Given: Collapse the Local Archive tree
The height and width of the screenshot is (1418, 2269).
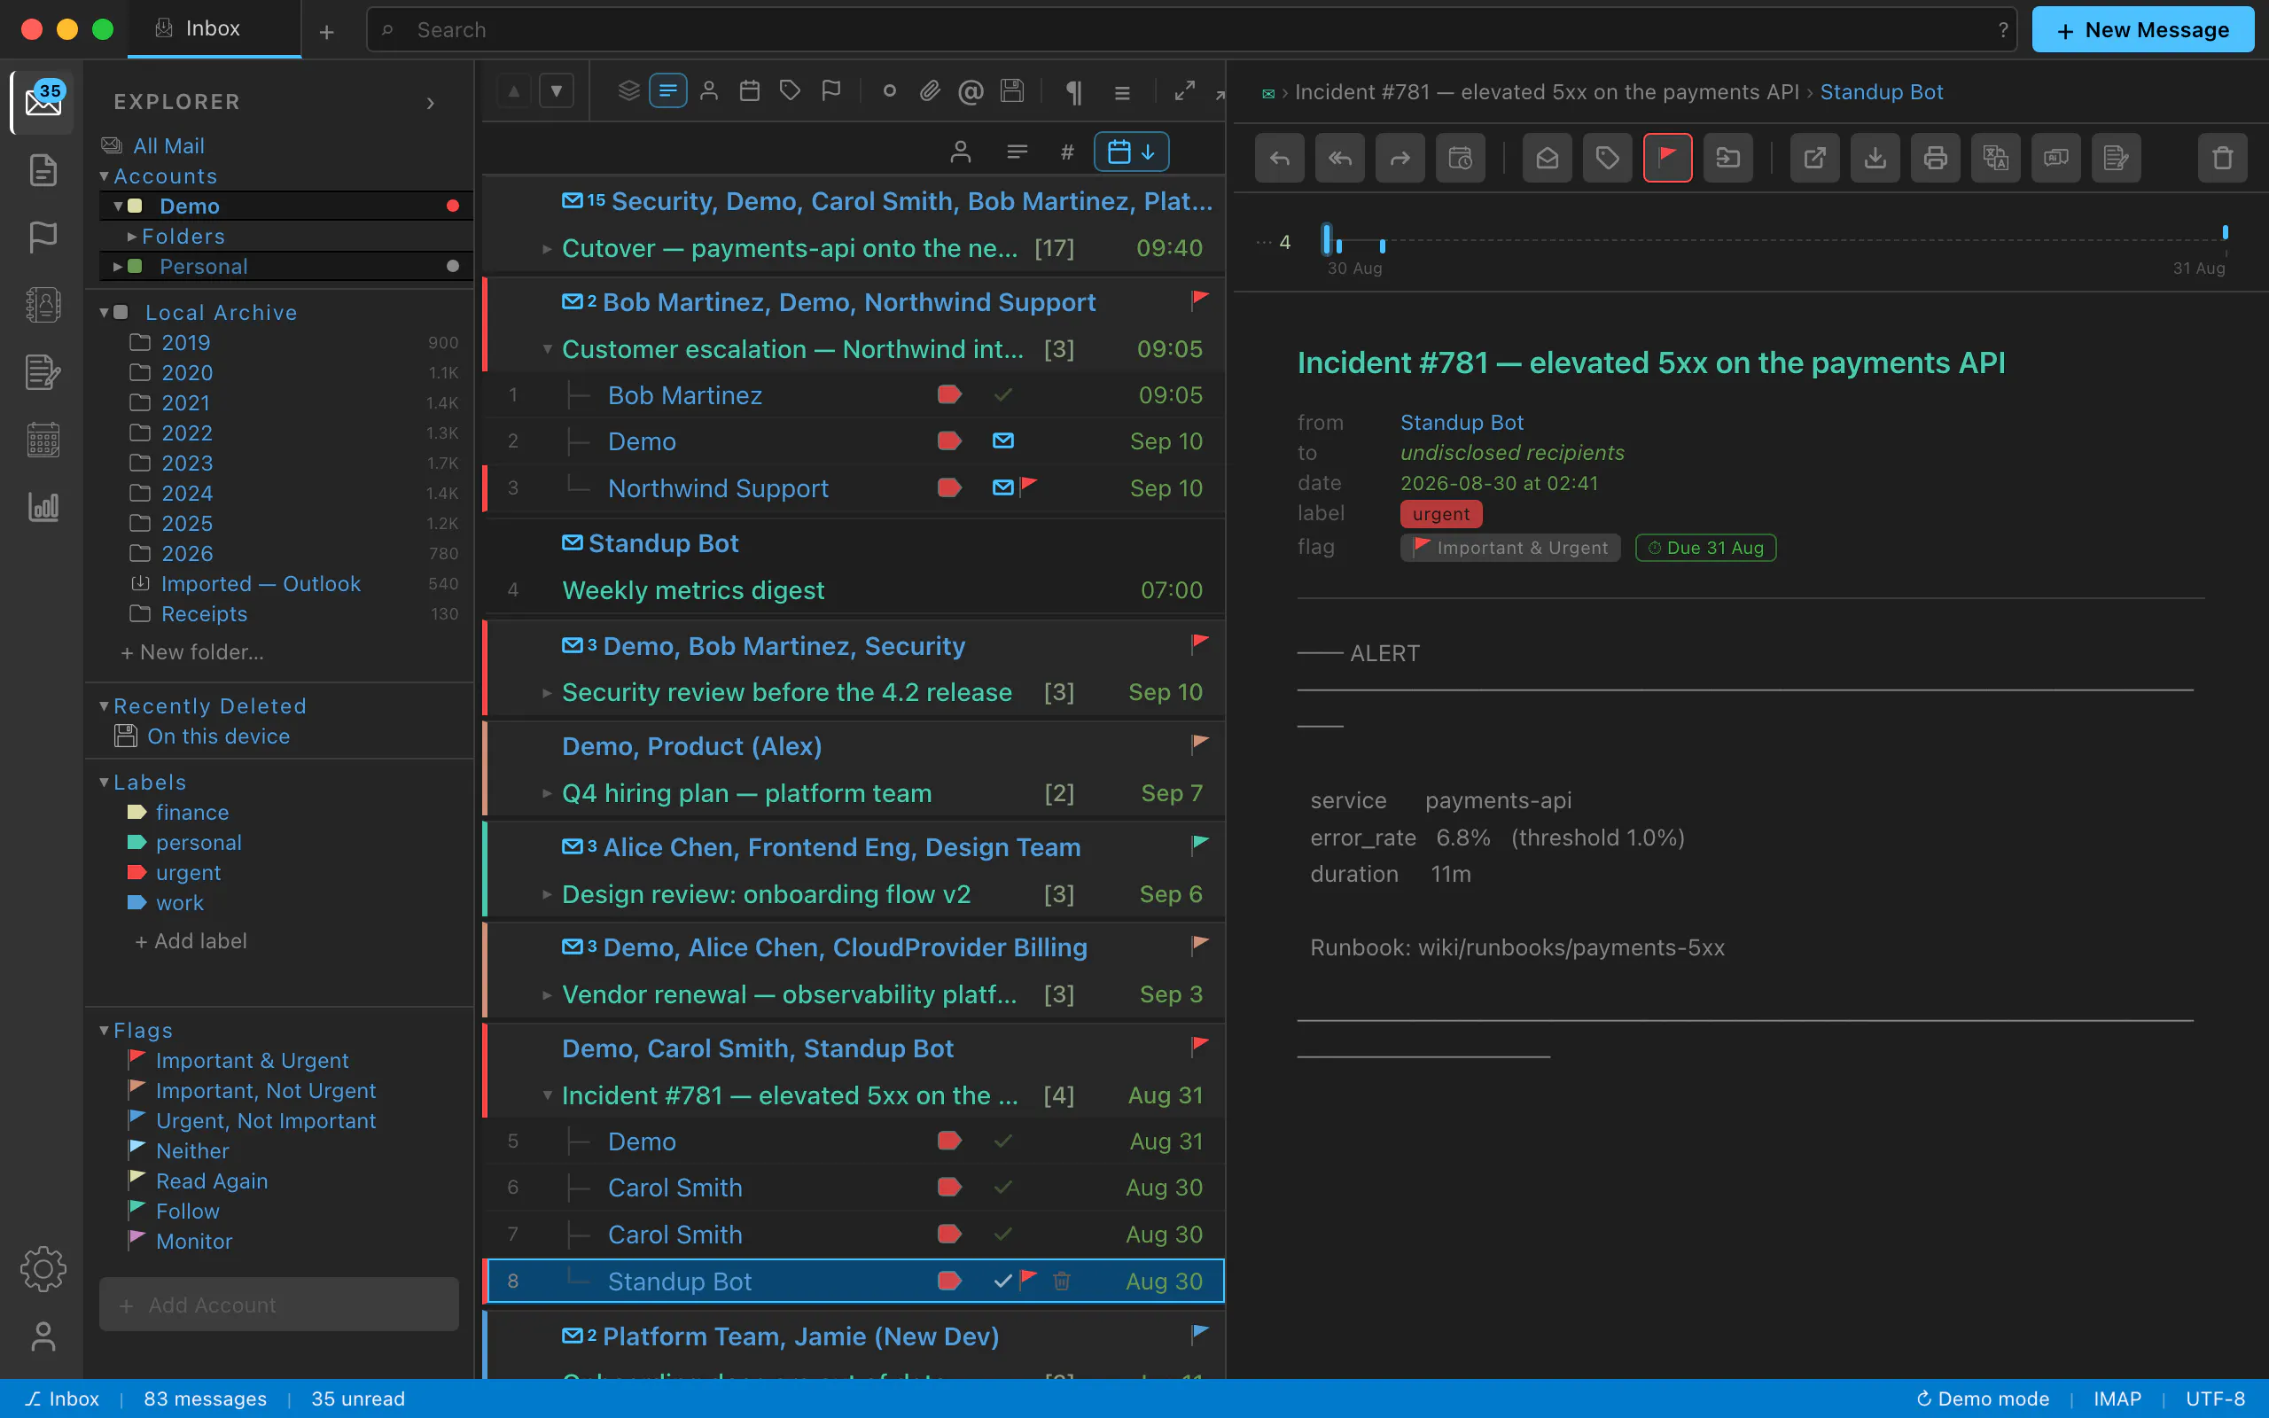Looking at the screenshot, I should [x=104, y=312].
